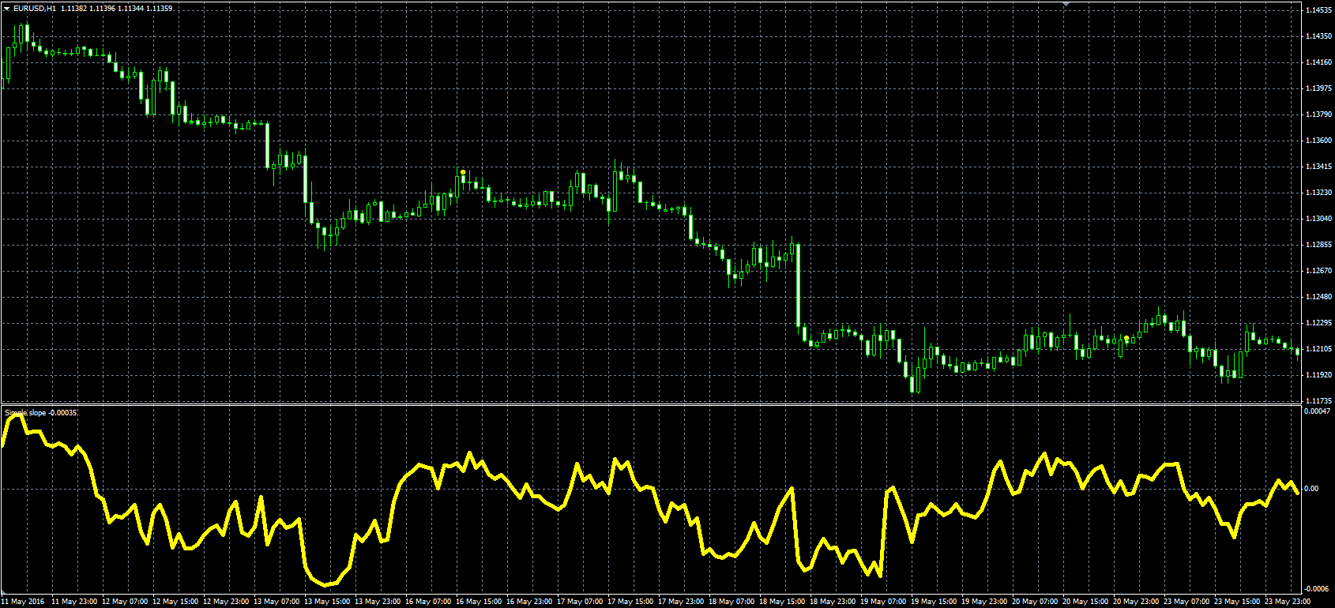Click indicator scale zero level 0.00

click(1311, 489)
